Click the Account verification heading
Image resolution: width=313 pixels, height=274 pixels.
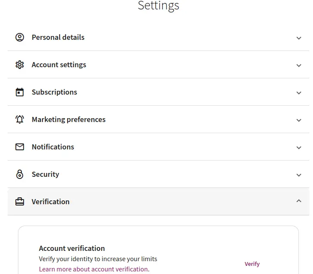(x=72, y=248)
